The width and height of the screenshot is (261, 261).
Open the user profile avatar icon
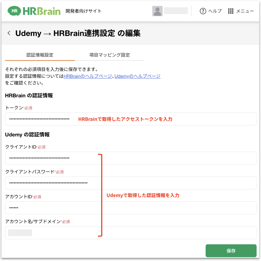pos(157,11)
